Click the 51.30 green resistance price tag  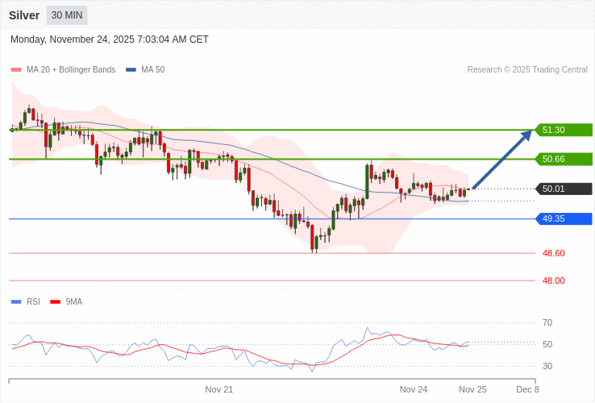564,130
